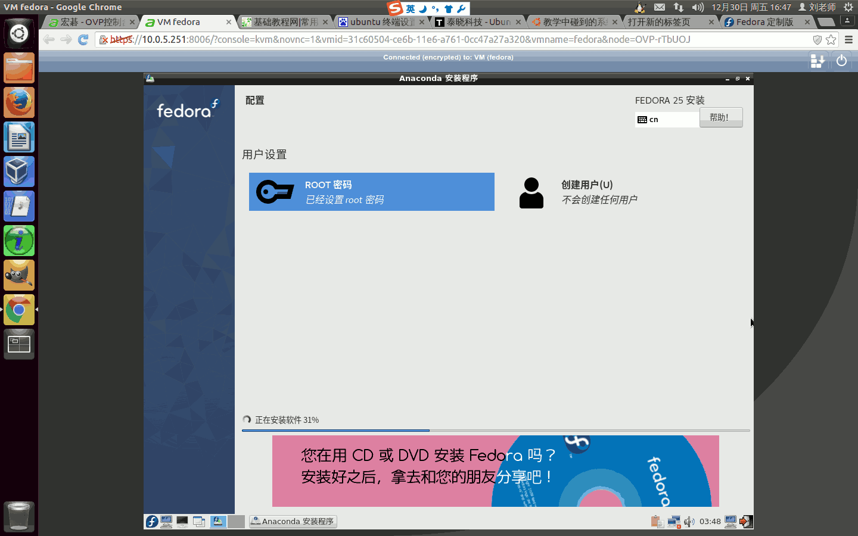
Task: Click the window switcher icon in VM taskbar
Action: [x=199, y=522]
